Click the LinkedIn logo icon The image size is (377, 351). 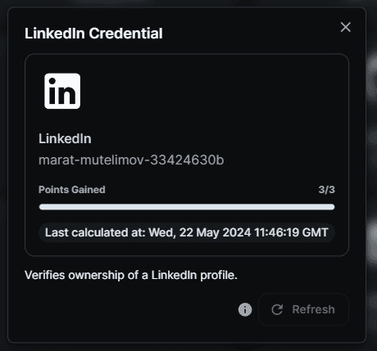[62, 91]
